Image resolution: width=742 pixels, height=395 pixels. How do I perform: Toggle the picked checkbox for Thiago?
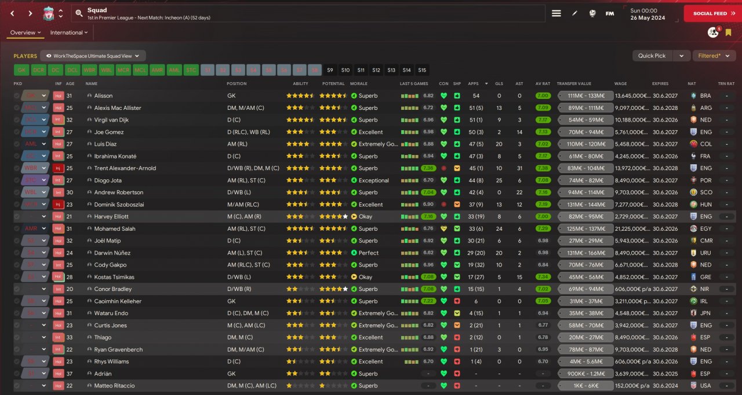(x=17, y=337)
